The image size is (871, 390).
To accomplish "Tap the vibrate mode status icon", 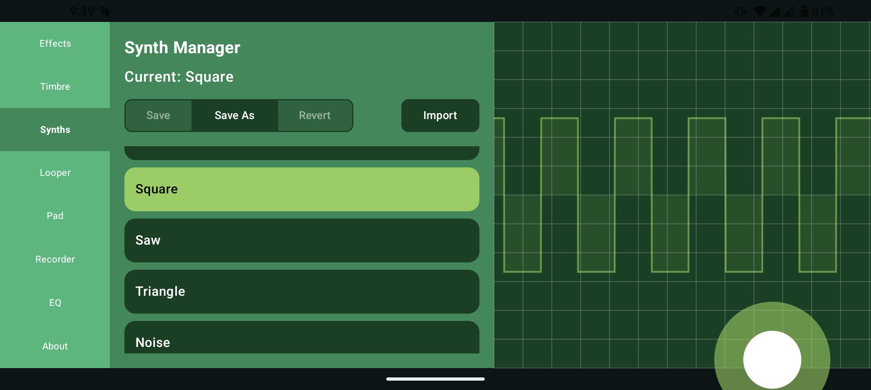I will click(740, 11).
